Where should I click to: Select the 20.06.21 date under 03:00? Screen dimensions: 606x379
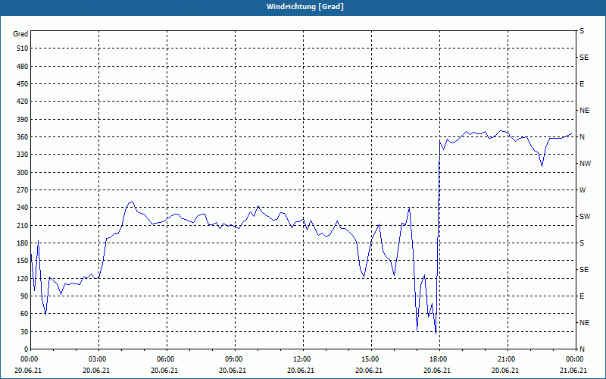point(97,370)
